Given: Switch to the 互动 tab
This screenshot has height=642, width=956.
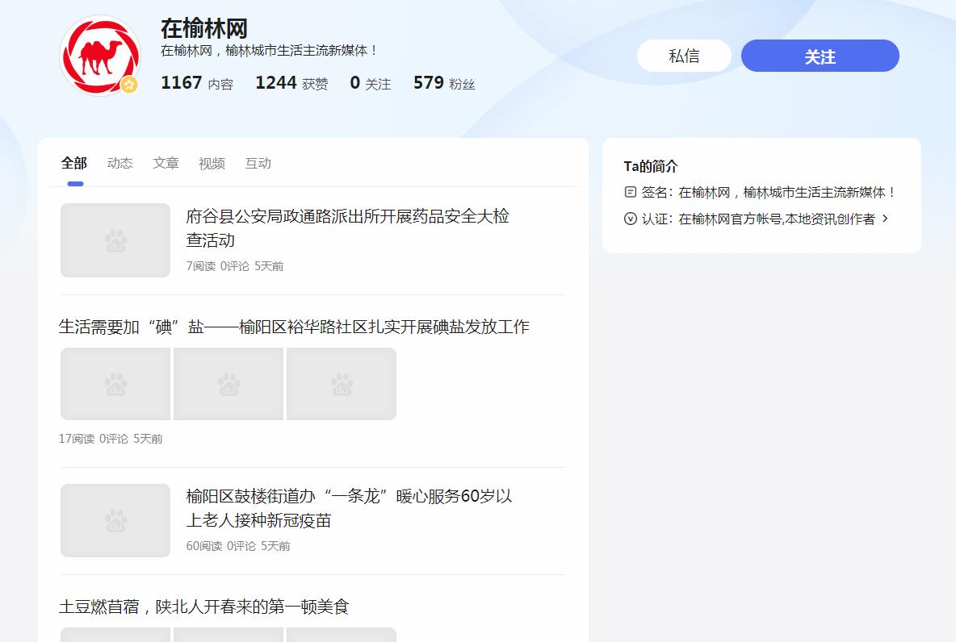Looking at the screenshot, I should pyautogui.click(x=258, y=163).
